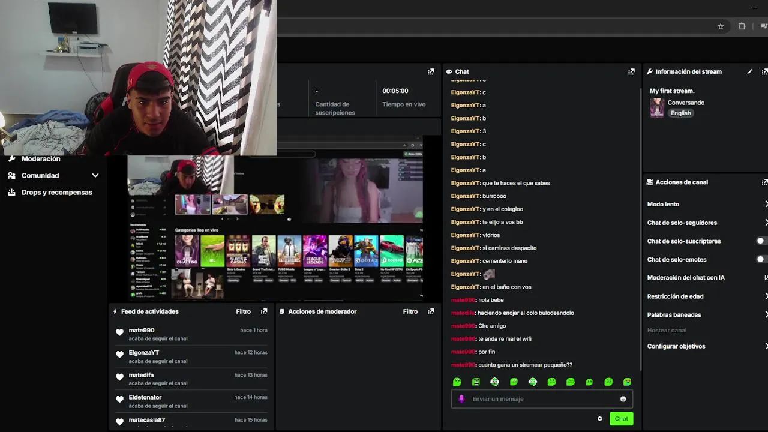Click the Acciones de canal header icon
The width and height of the screenshot is (768, 432).
point(650,182)
